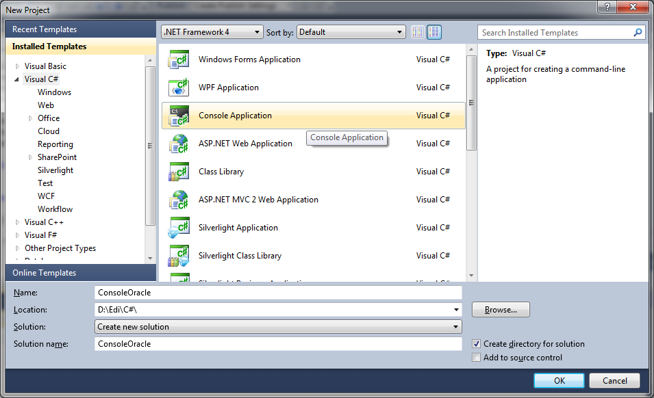Click the ASP.NET MVC 2 Web Application icon
The width and height of the screenshot is (654, 398).
click(x=179, y=200)
